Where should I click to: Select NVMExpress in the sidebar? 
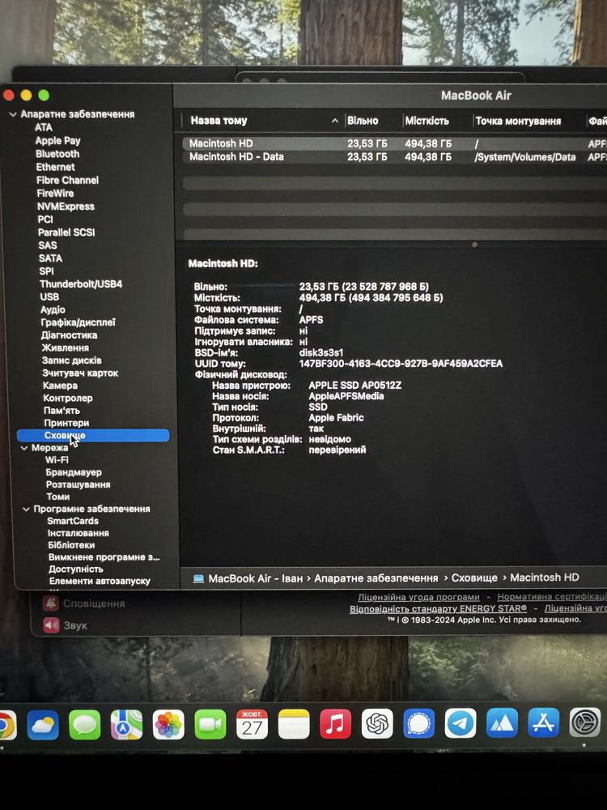(66, 207)
